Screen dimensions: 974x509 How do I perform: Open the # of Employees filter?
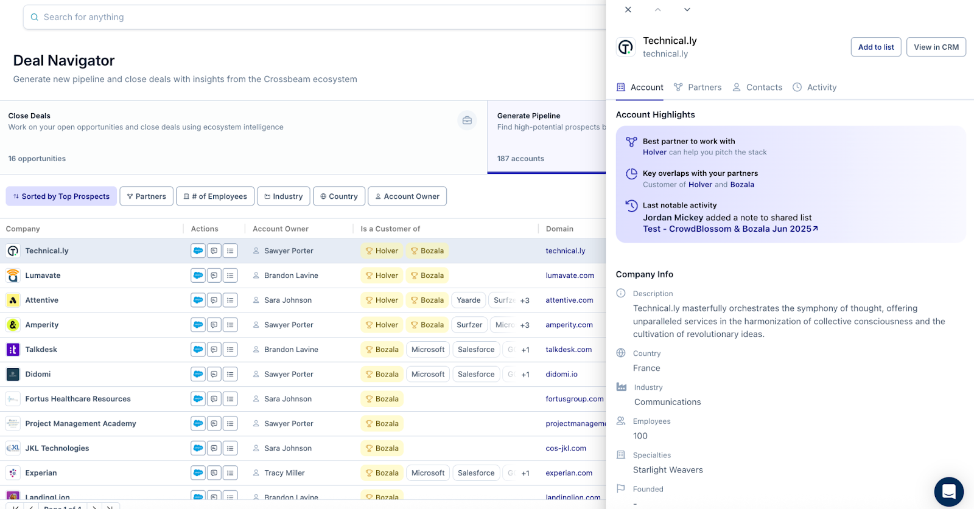tap(215, 196)
